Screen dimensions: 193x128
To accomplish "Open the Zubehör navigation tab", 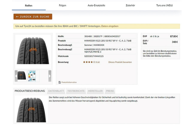I will click(130, 5).
